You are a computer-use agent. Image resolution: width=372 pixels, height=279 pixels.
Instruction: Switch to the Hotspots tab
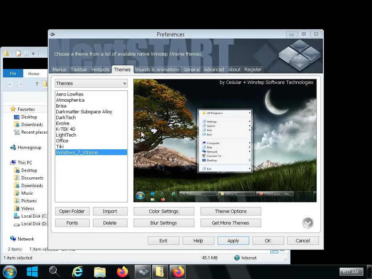[100, 69]
